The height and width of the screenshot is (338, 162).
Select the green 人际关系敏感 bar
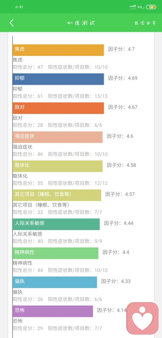[x=56, y=224]
